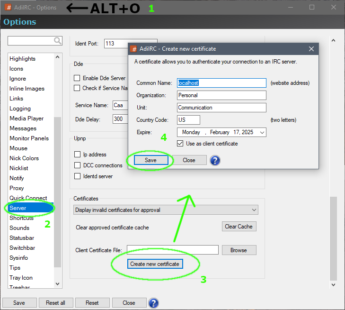Click the options page scroll up arrow
This screenshot has height=310, width=345.
click(333, 40)
